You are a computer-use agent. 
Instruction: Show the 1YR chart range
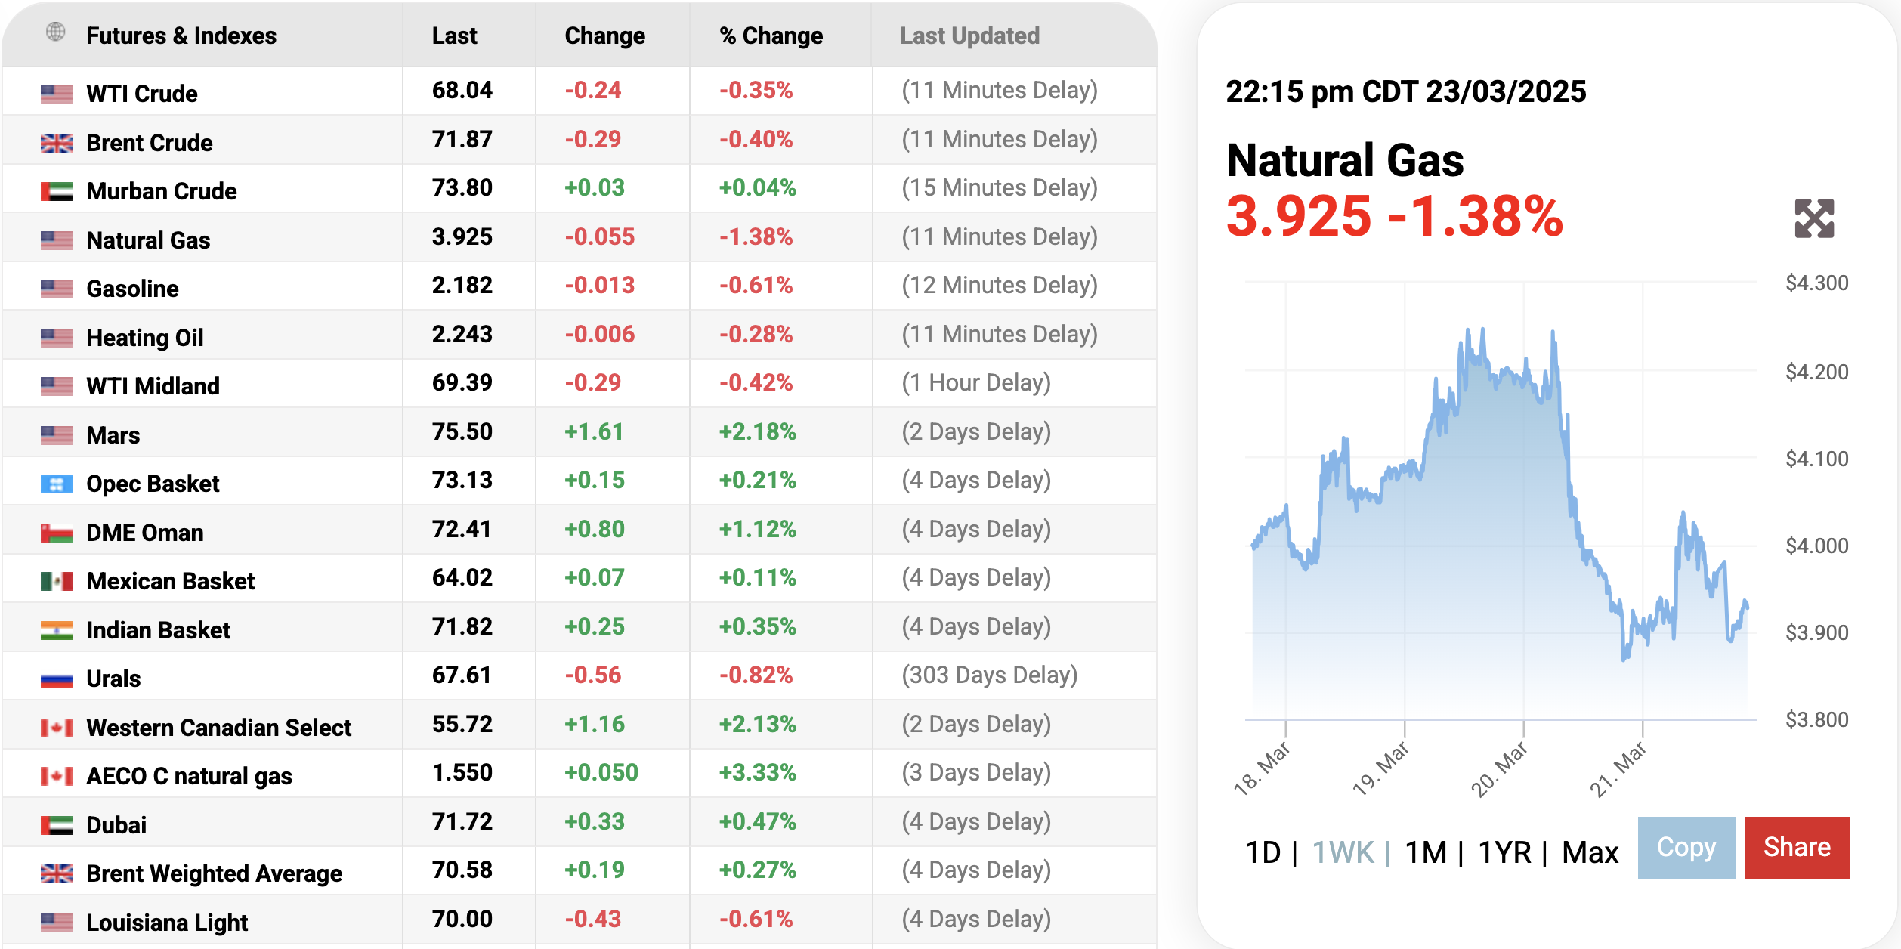click(x=1504, y=852)
